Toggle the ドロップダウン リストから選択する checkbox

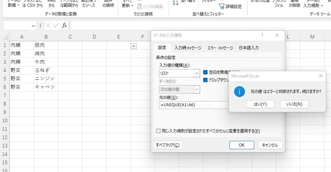click(x=205, y=80)
